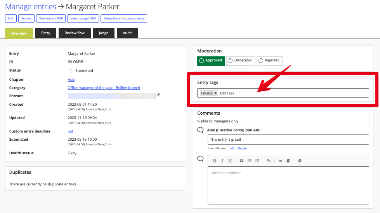The image size is (380, 213).
Task: Click the Margaret Parker entry name value
Action: (x=82, y=53)
